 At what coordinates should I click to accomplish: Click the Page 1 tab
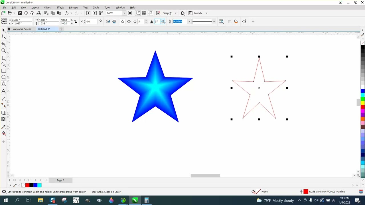pos(60,180)
